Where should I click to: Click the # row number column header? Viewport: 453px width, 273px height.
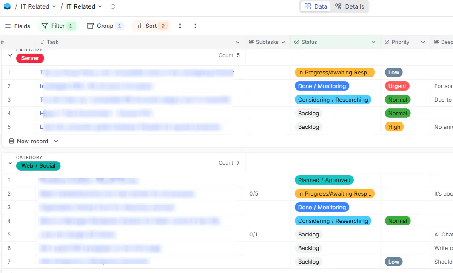tap(2, 42)
